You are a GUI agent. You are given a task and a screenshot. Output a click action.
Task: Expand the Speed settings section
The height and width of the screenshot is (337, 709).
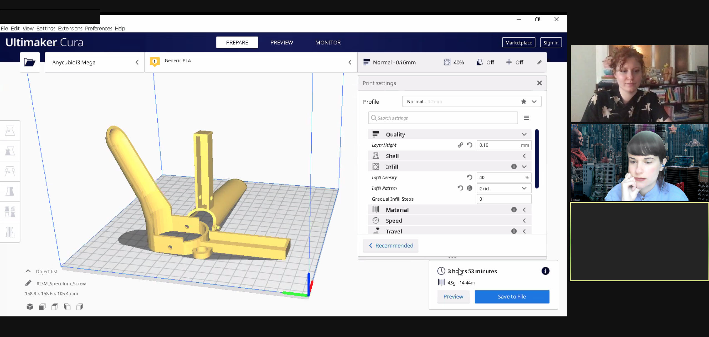(450, 221)
